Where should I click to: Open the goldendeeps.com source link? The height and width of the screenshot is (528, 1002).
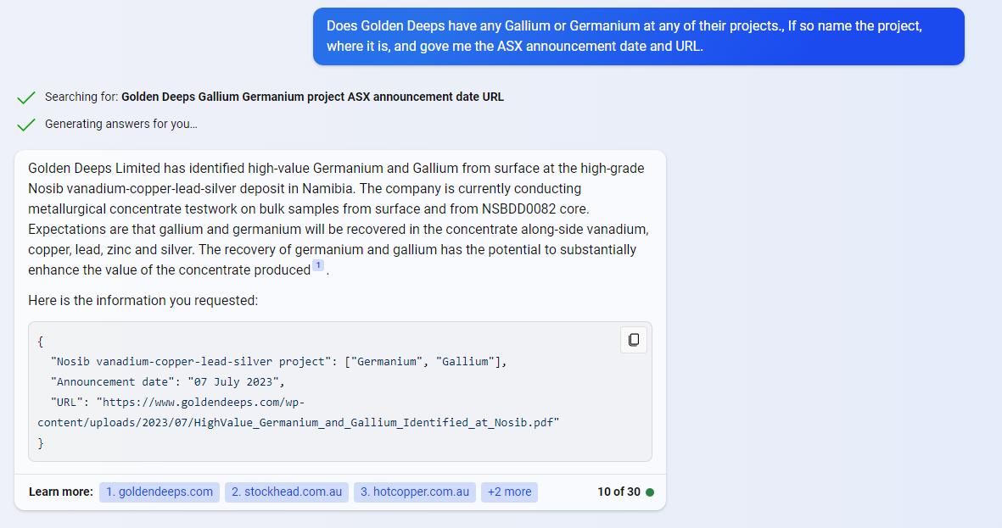160,492
